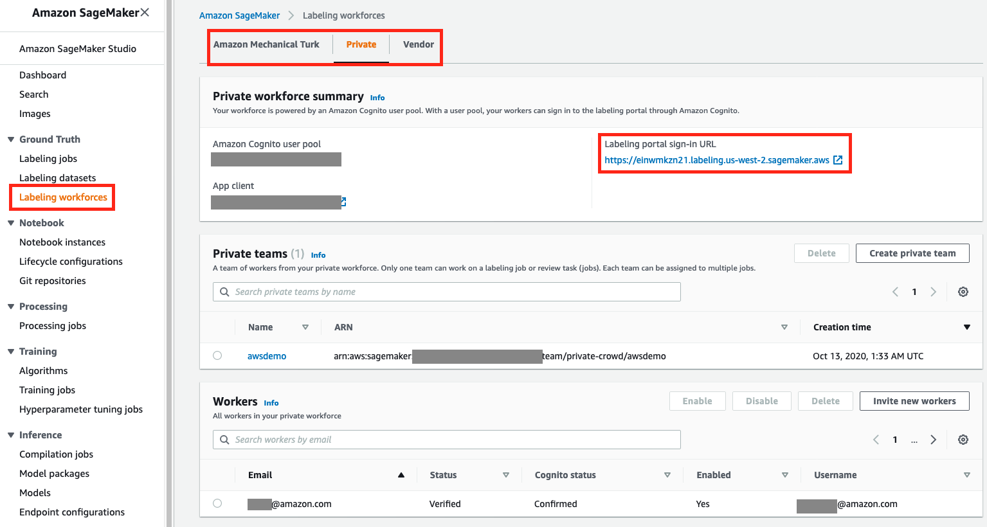Open Info link next to Private teams
This screenshot has height=527, width=987.
pyautogui.click(x=318, y=255)
